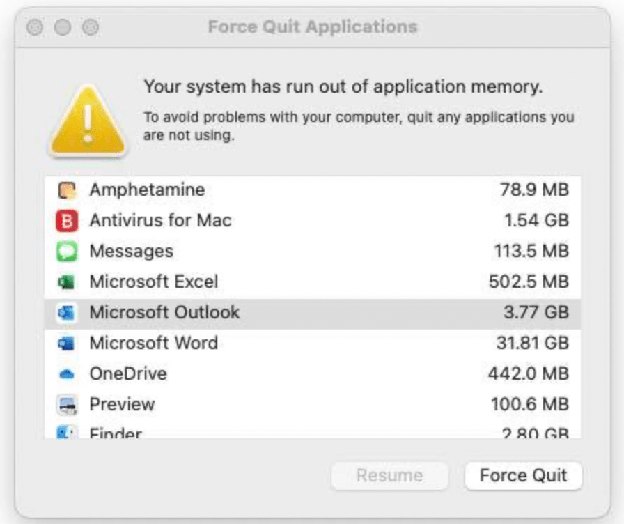This screenshot has height=524, width=624.
Task: Click the Force Quit Applications title
Action: (313, 26)
